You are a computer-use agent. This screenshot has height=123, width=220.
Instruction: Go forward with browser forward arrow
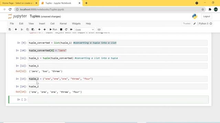click(x=4, y=9)
